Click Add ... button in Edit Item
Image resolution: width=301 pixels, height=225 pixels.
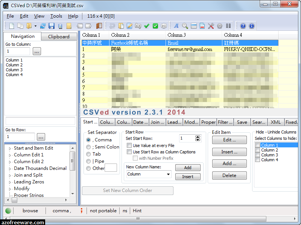[x=230, y=163]
